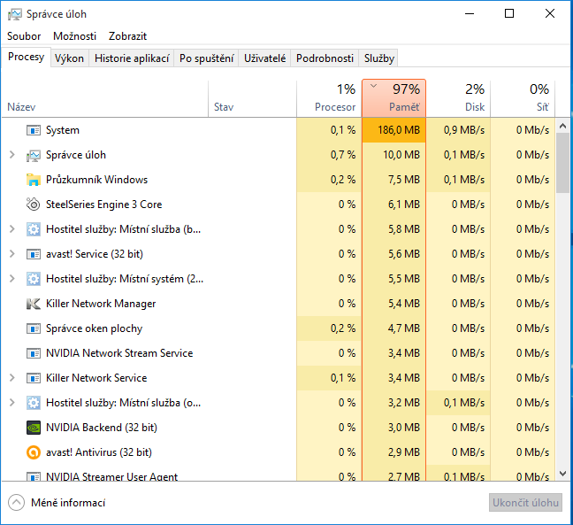This screenshot has width=573, height=525.
Task: Switch to the Výkon tab
Action: click(69, 58)
